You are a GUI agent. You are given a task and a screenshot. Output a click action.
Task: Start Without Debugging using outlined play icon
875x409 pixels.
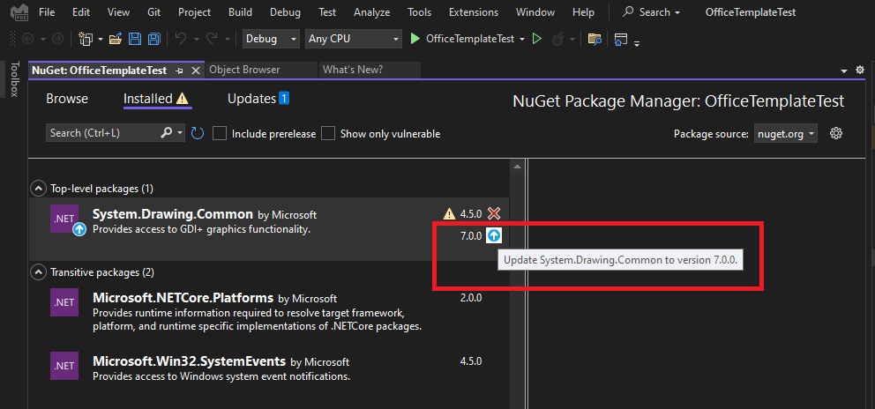point(537,39)
